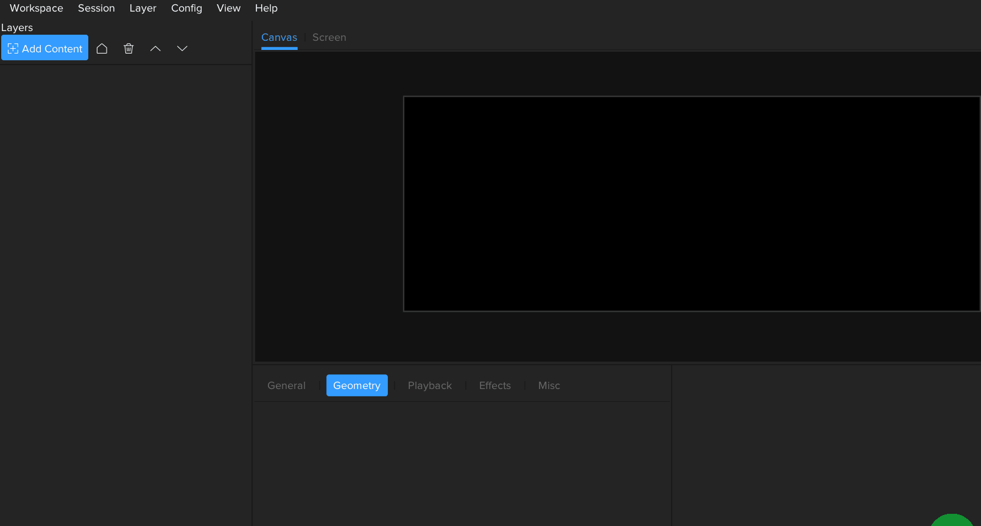
Task: Open the Misc properties tab
Action: pyautogui.click(x=549, y=385)
